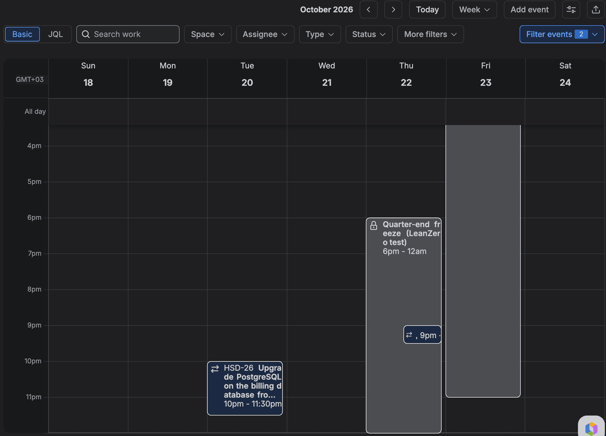Click the search magnifier icon
This screenshot has height=436, width=606.
pyautogui.click(x=86, y=34)
